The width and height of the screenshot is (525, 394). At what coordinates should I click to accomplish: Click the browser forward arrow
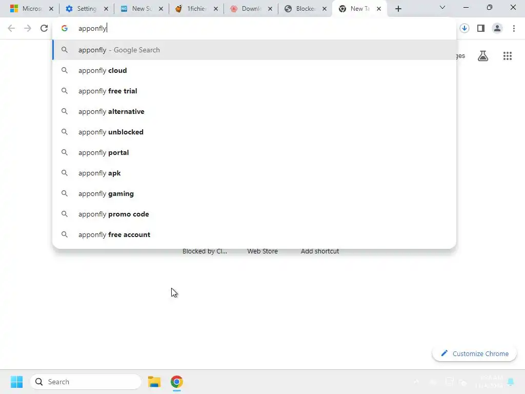click(x=28, y=28)
